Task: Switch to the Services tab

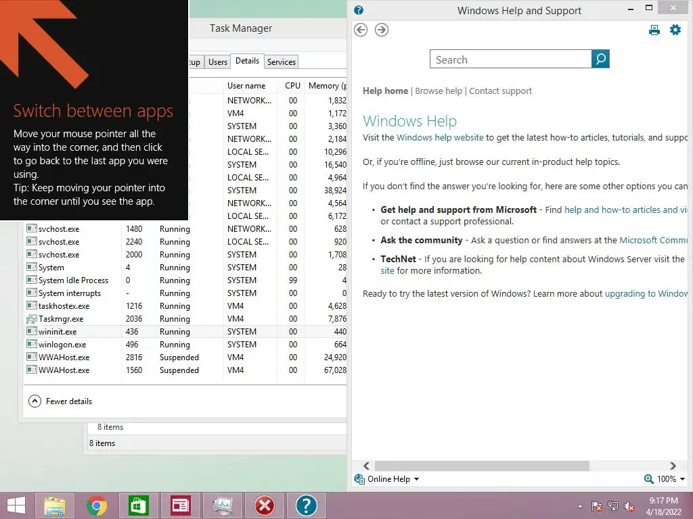Action: click(281, 61)
